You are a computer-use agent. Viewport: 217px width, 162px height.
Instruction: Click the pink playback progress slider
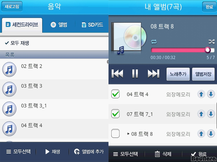[x=183, y=50]
